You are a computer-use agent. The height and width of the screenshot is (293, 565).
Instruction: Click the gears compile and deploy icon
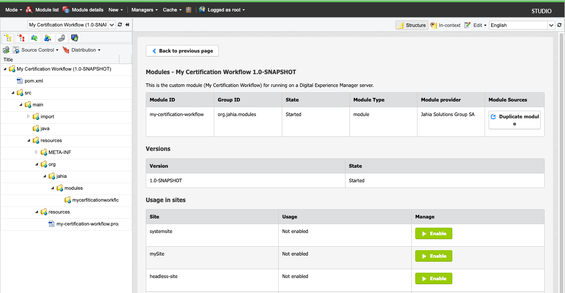click(x=6, y=50)
